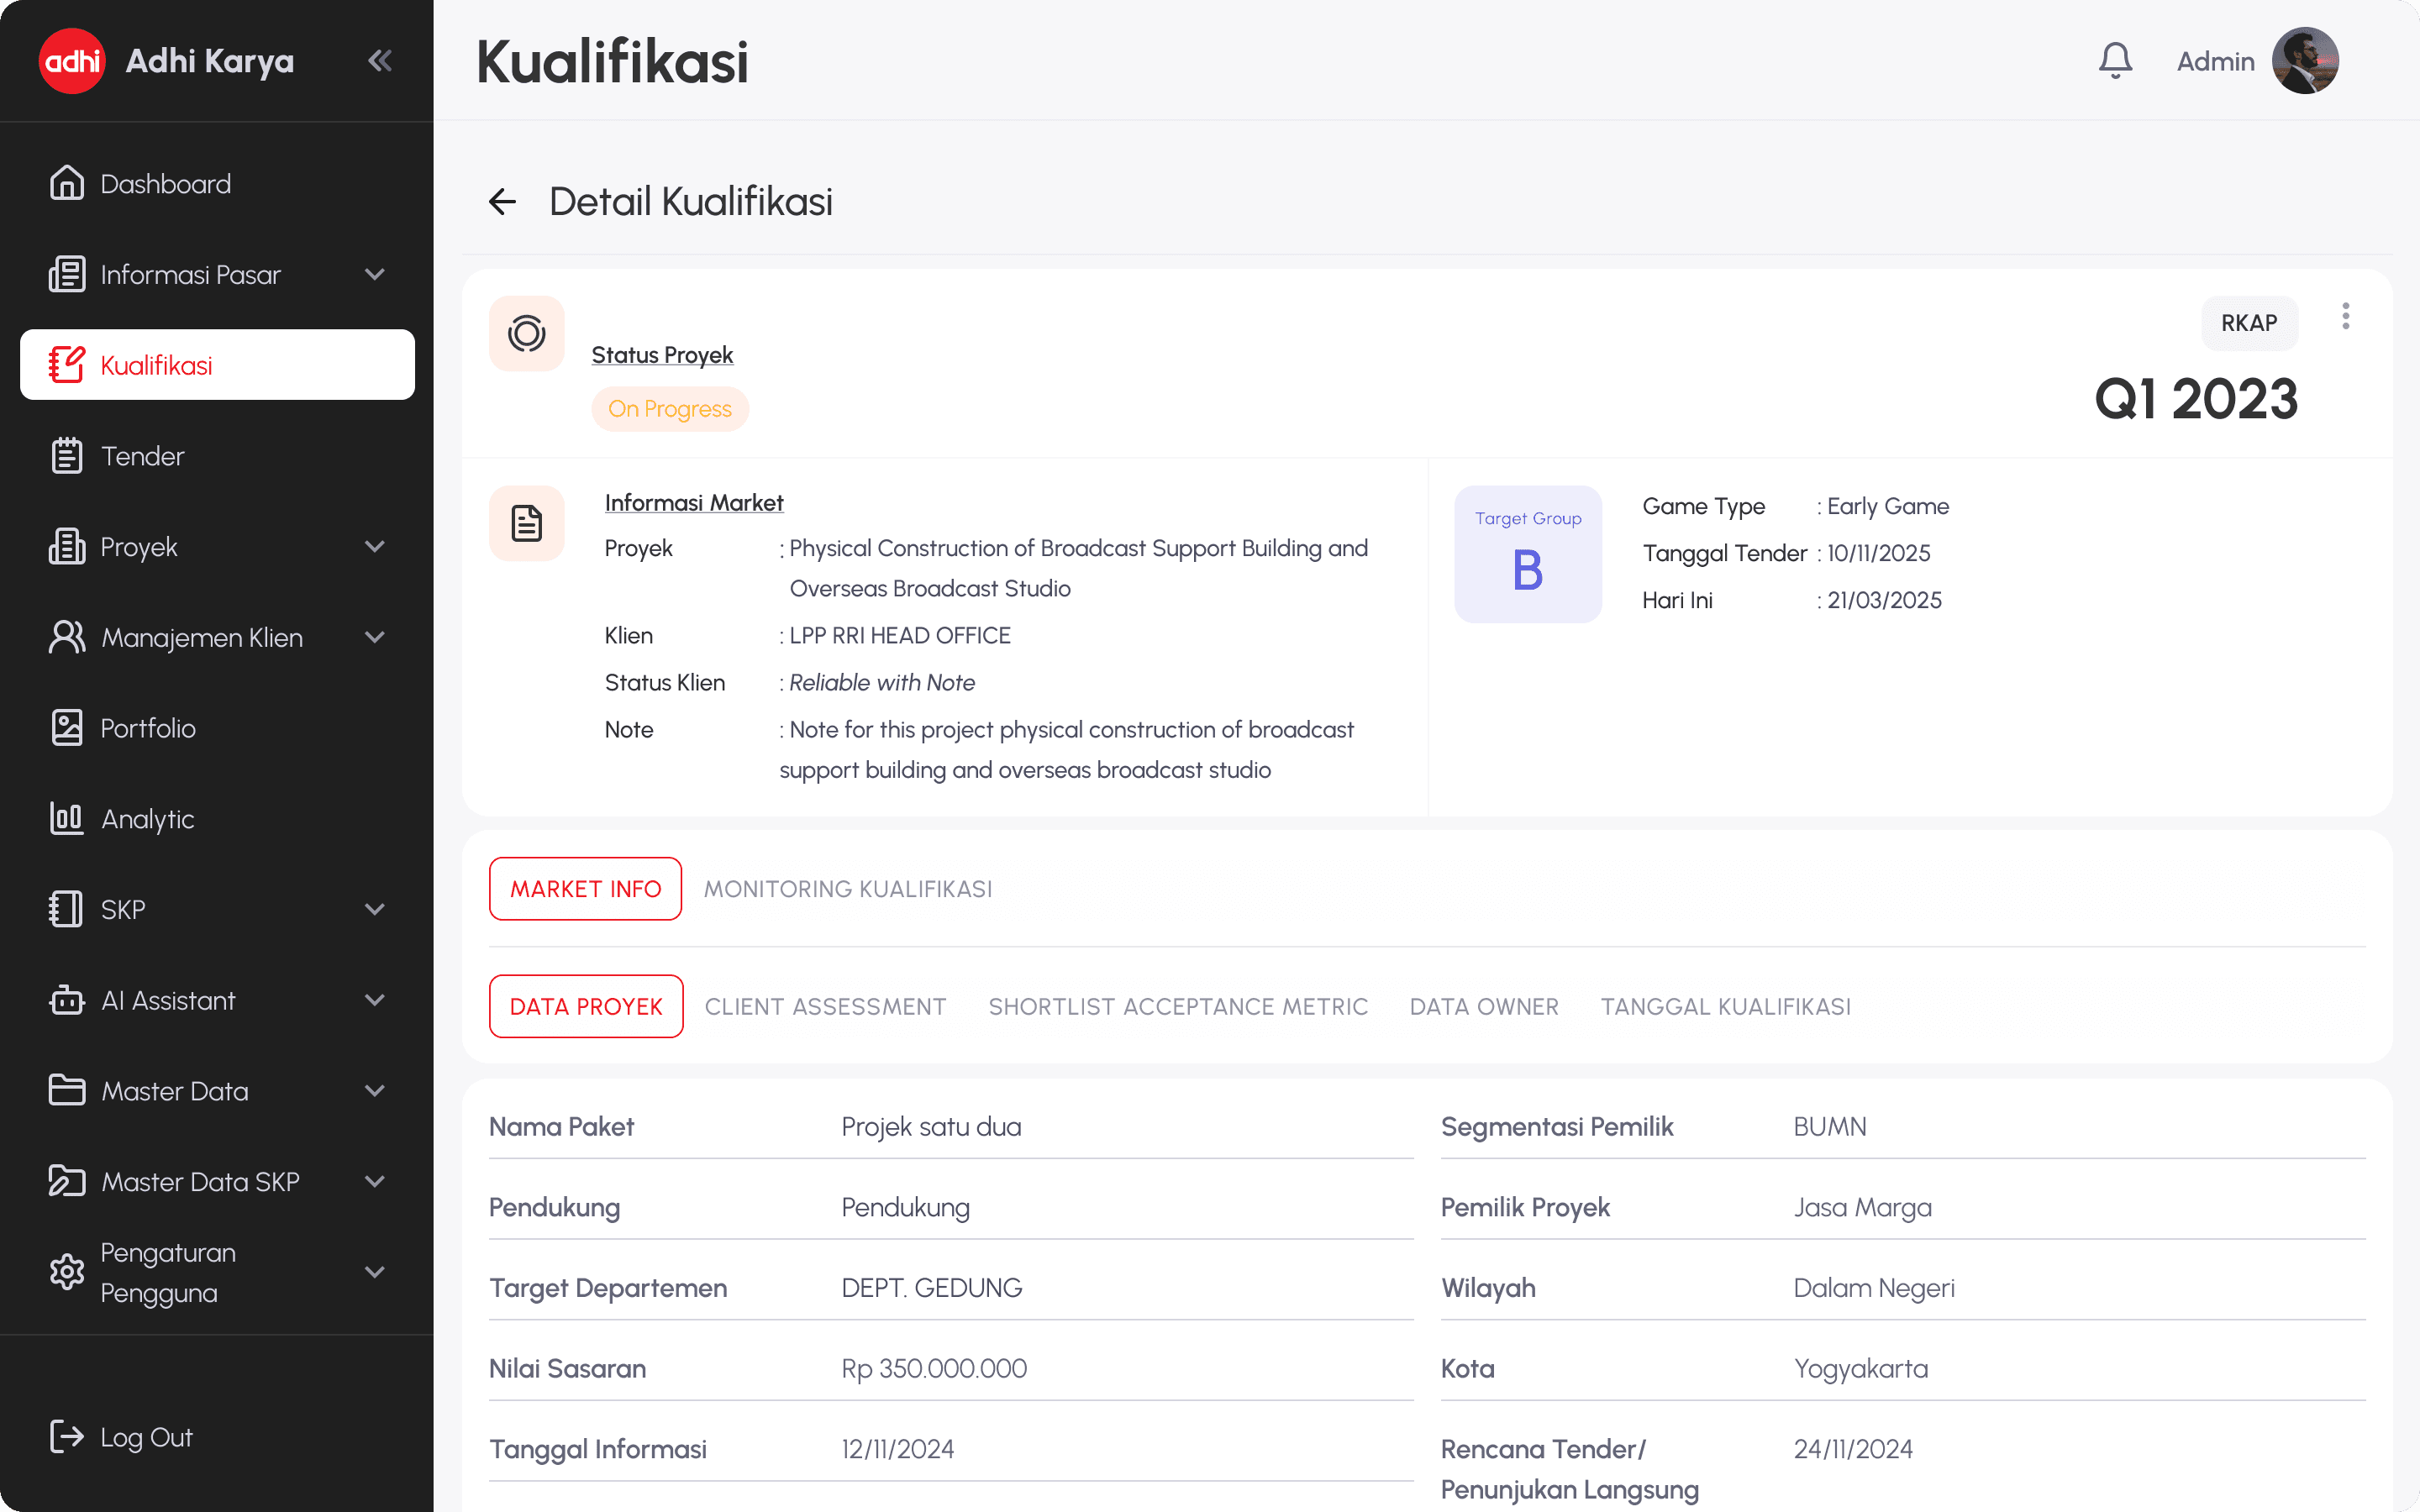
Task: Click the DEPT. GEDUNG target department value
Action: pos(932,1287)
